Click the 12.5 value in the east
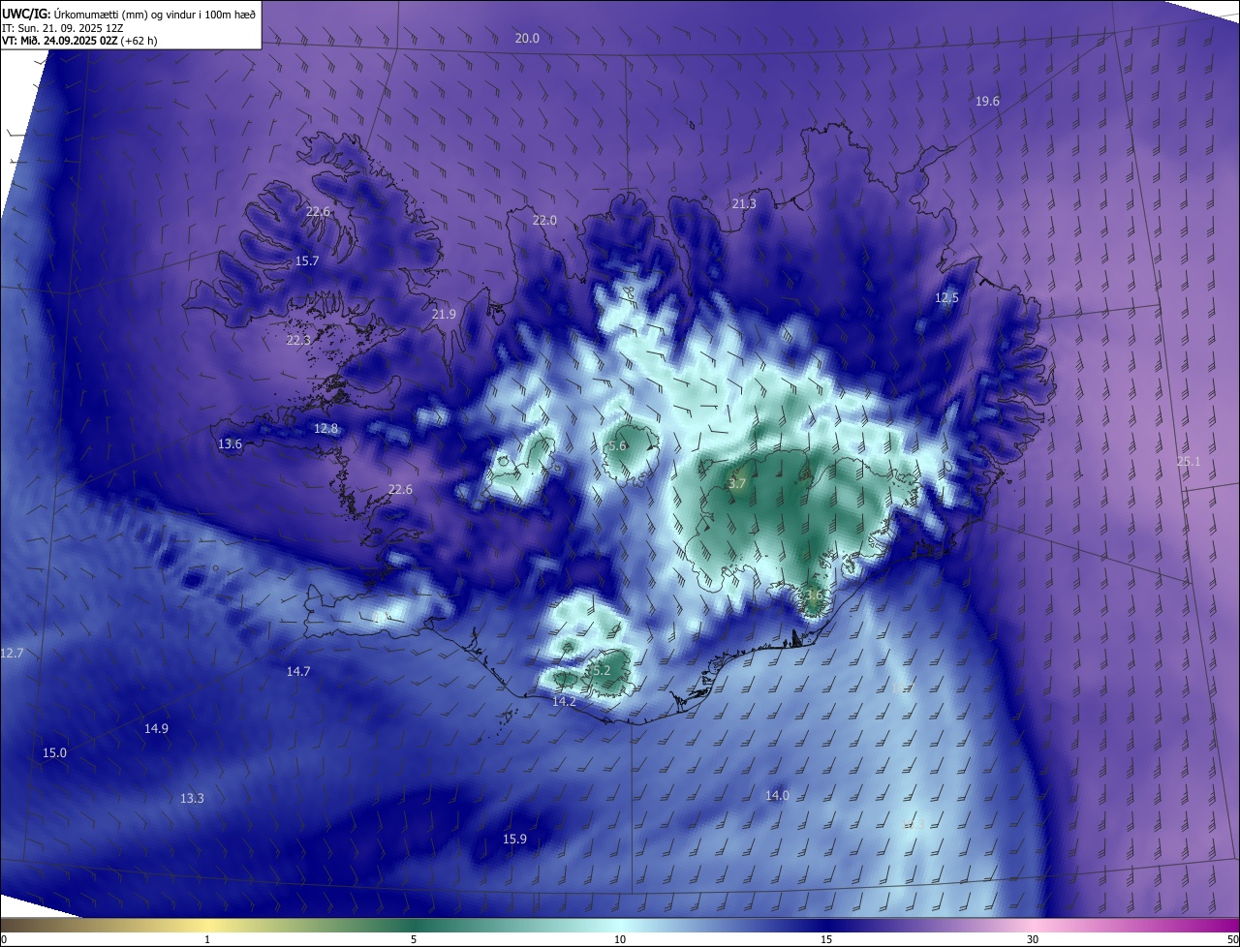The image size is (1240, 947). (x=946, y=297)
